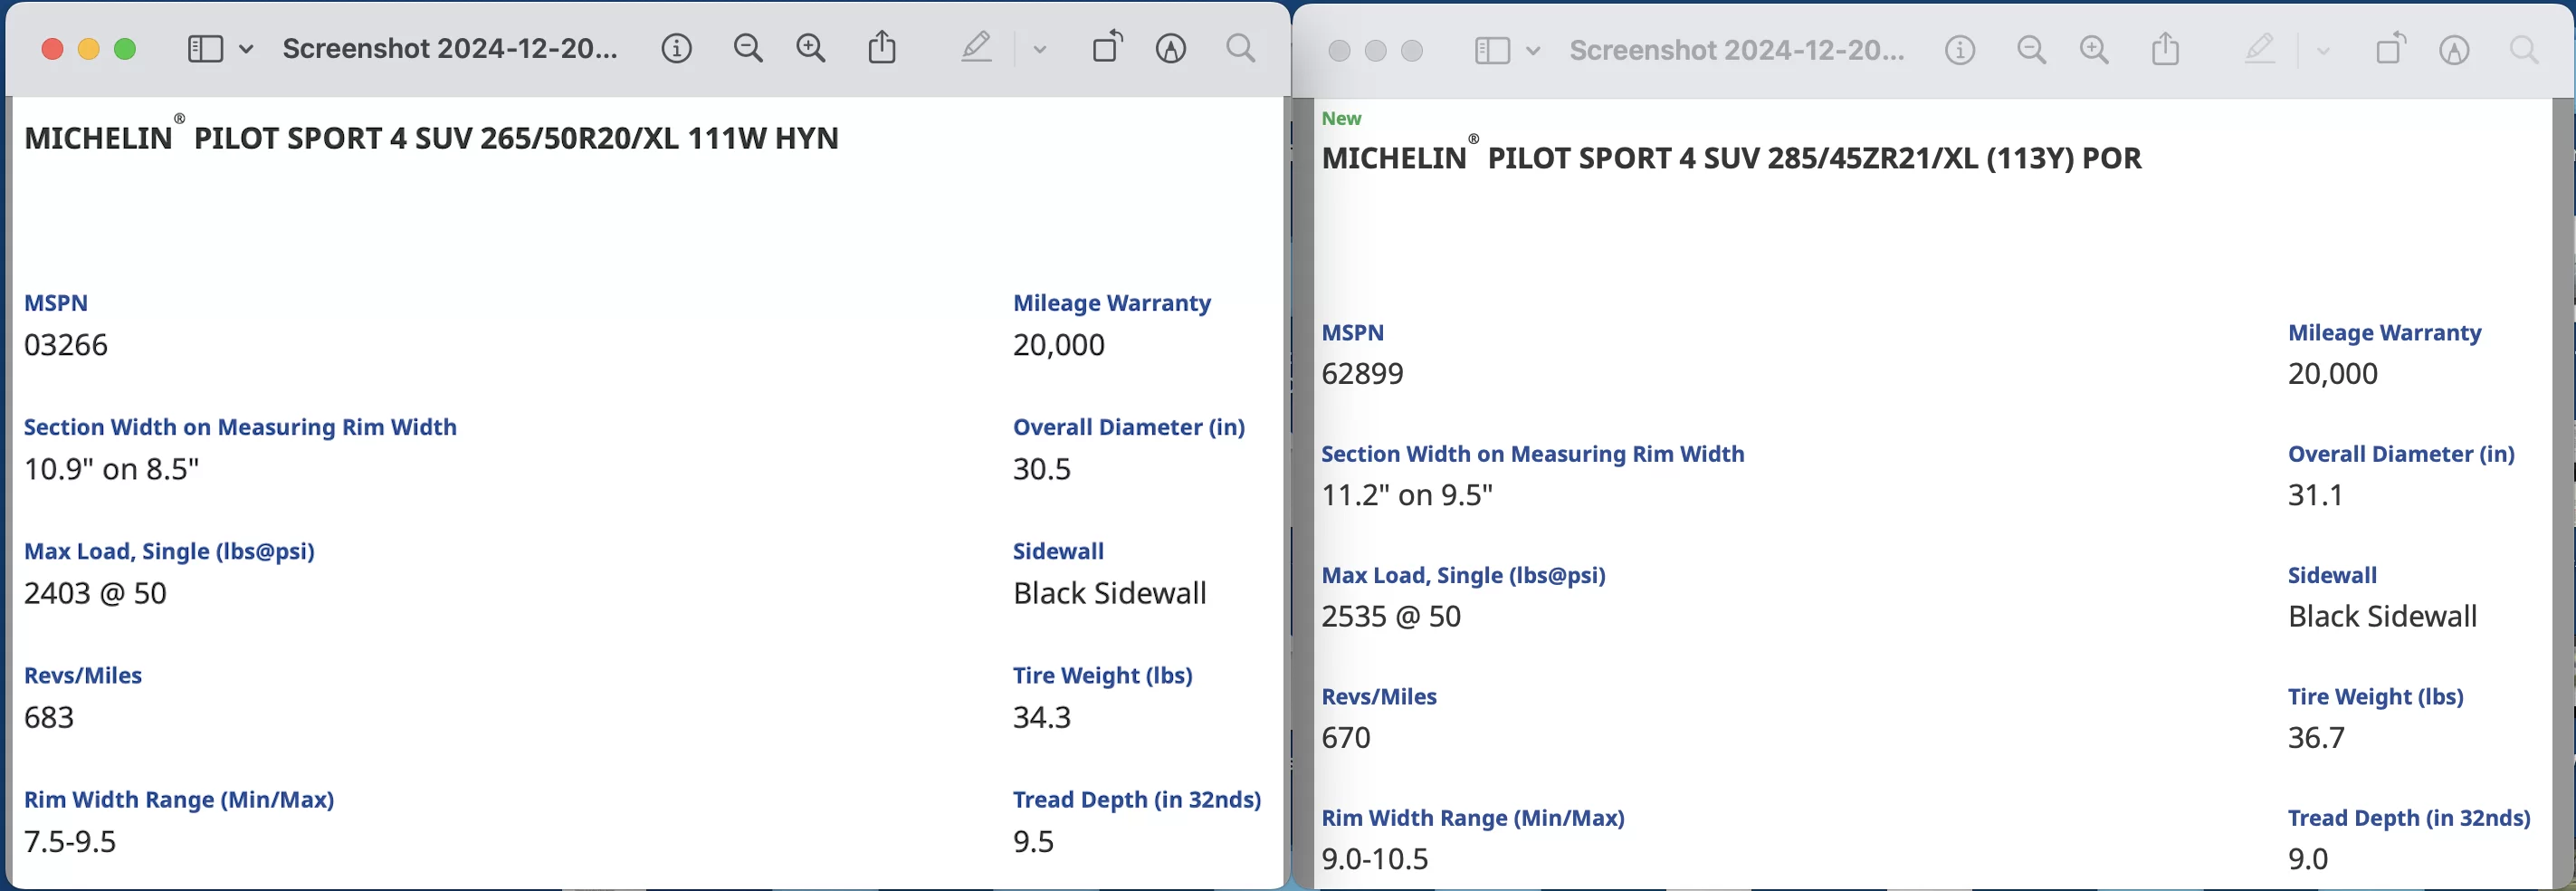Open sidebar view in left Preview window
Screen dimensions: 2576x891
tap(205, 49)
